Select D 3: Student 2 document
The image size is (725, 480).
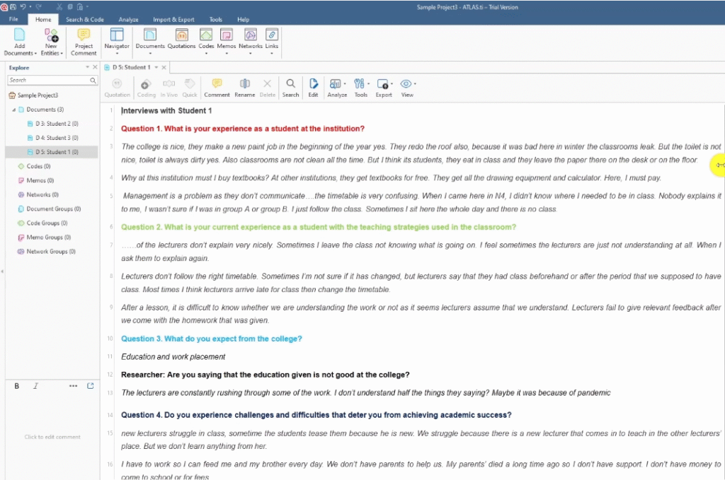(57, 124)
